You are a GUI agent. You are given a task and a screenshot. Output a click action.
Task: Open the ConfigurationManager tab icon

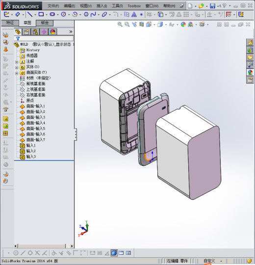(x=35, y=32)
